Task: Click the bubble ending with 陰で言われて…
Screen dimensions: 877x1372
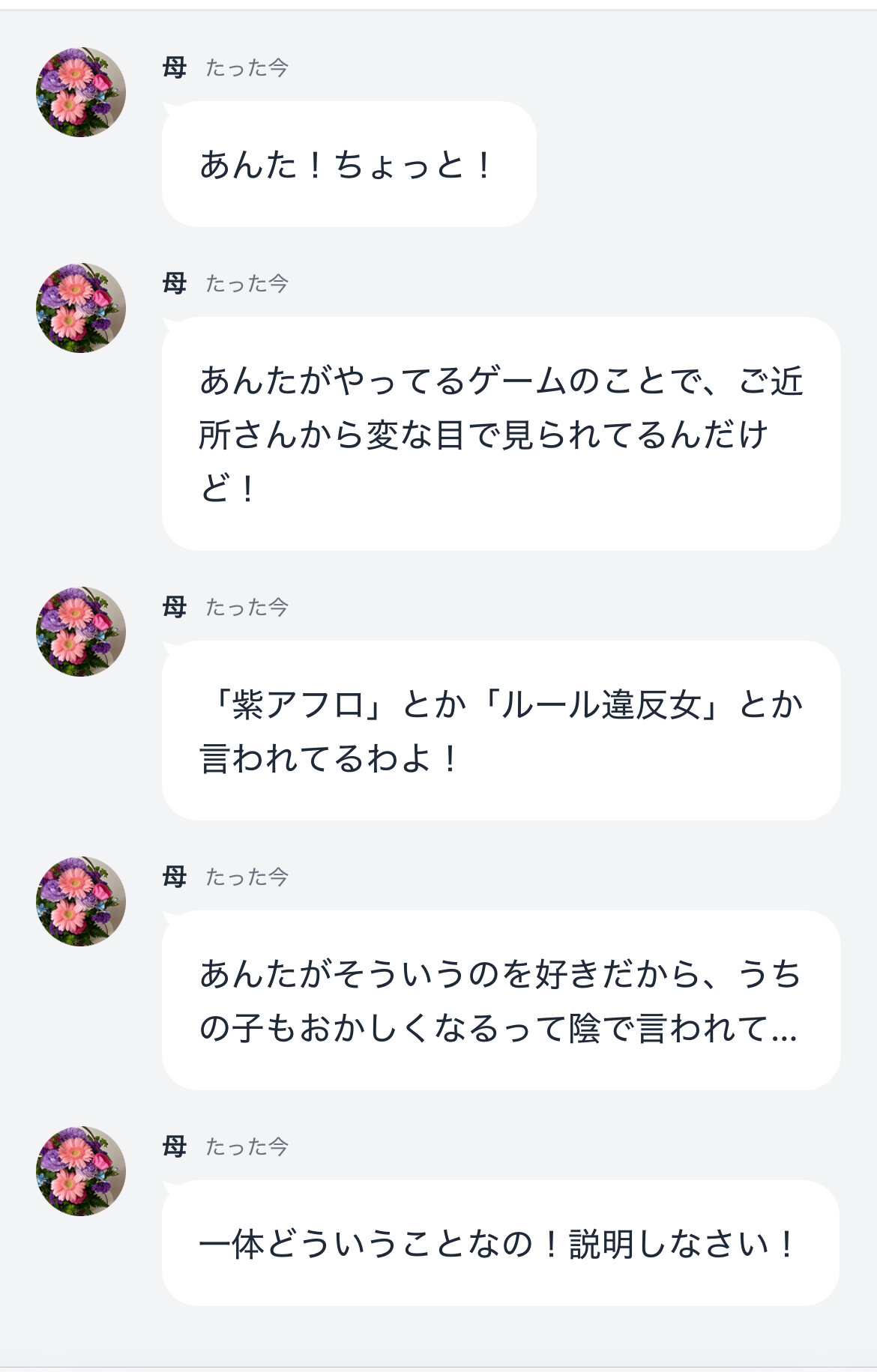Action: pos(501,1000)
